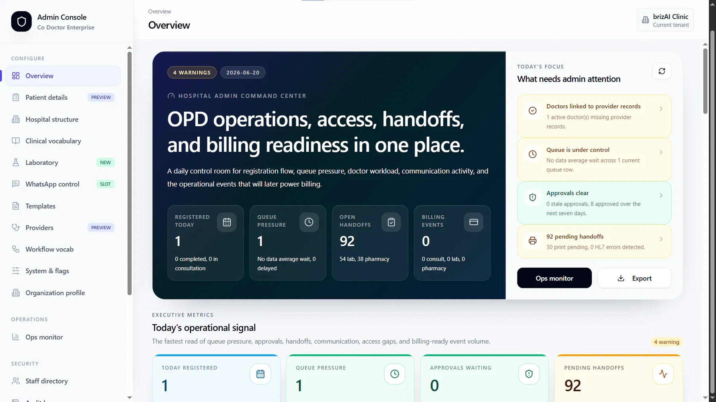Click the calendar icon in Registered Today card
The image size is (716, 402).
click(x=227, y=222)
